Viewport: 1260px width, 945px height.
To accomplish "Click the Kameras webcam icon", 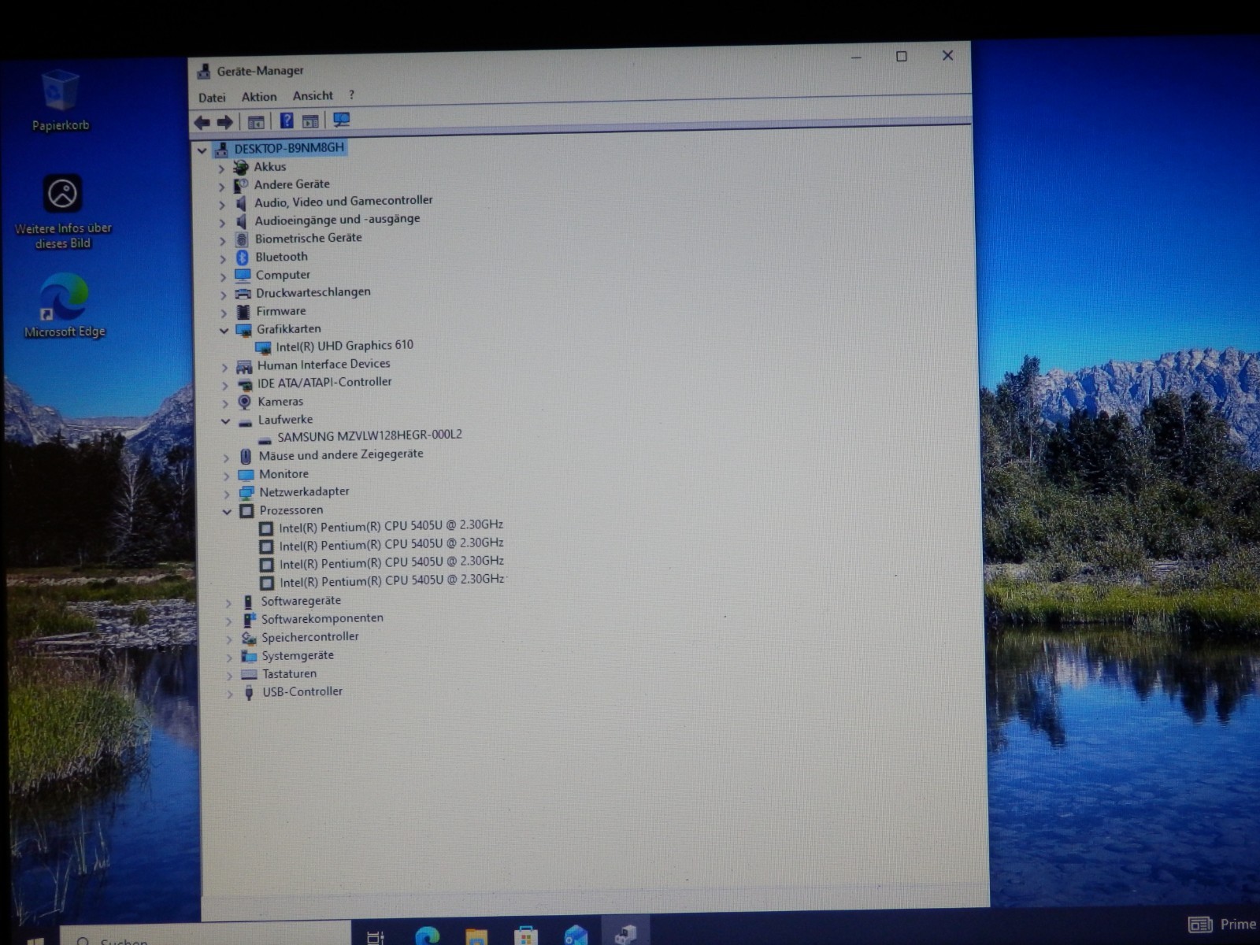I will (x=245, y=402).
